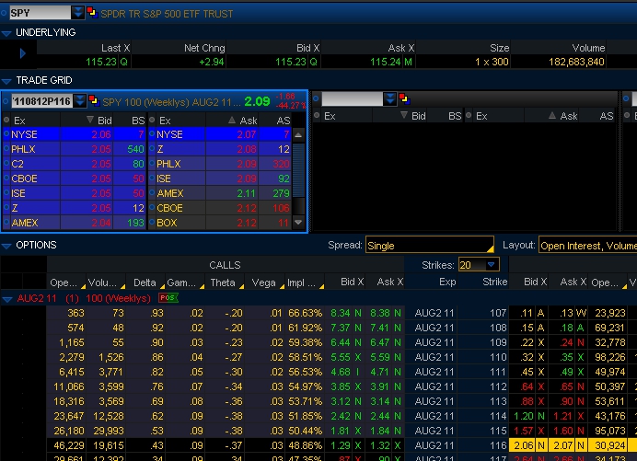Screen dimensions: 637x461
Task: Click the 110812P116 option symbol field
Action: coord(42,101)
